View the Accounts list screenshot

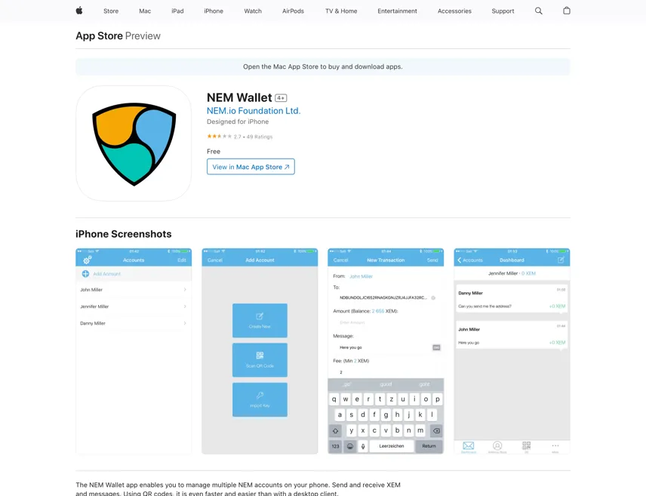click(134, 351)
